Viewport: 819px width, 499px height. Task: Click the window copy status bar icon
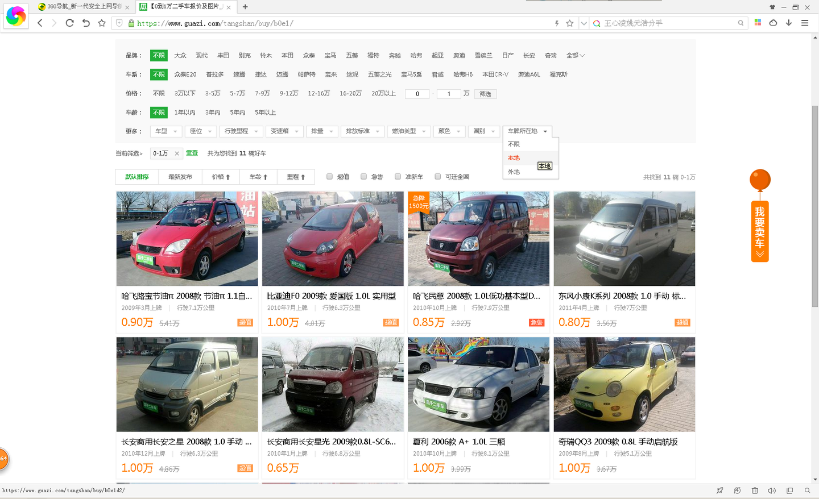coord(789,490)
